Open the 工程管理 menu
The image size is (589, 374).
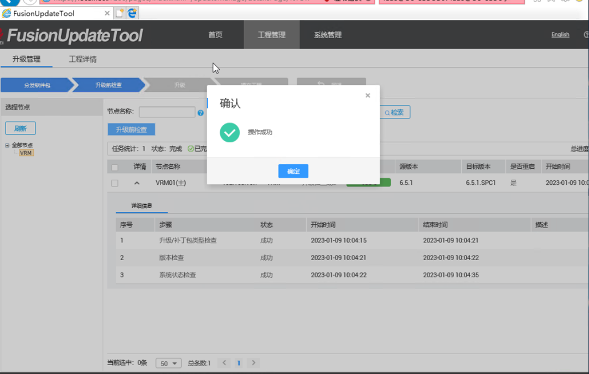pyautogui.click(x=272, y=35)
